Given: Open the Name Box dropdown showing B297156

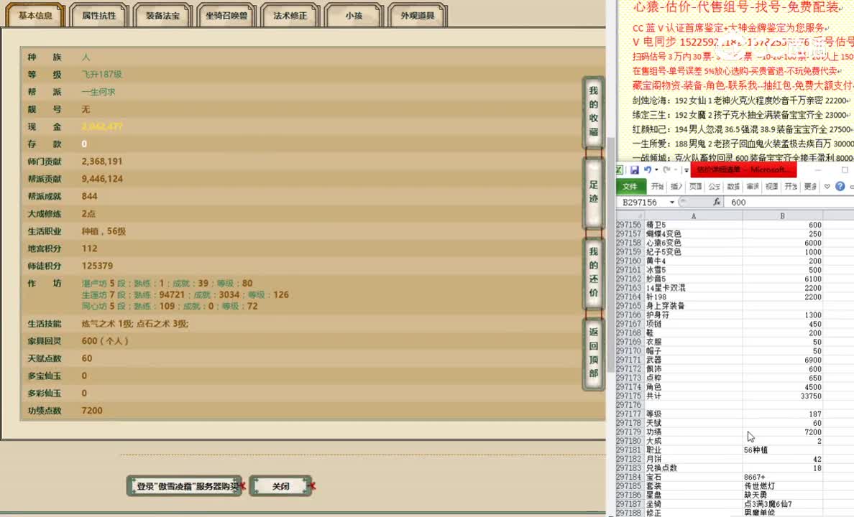Looking at the screenshot, I should click(672, 202).
